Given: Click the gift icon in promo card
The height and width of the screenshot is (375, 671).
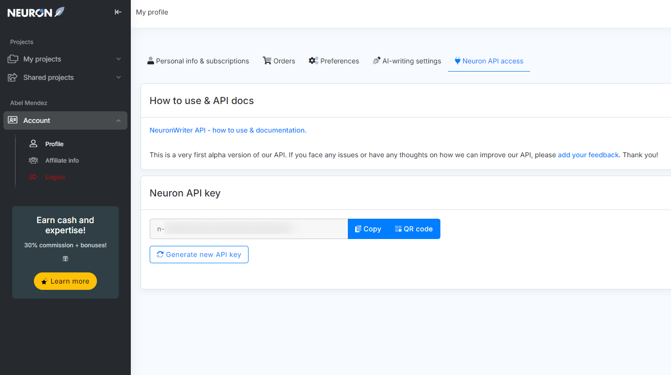Looking at the screenshot, I should [65, 259].
